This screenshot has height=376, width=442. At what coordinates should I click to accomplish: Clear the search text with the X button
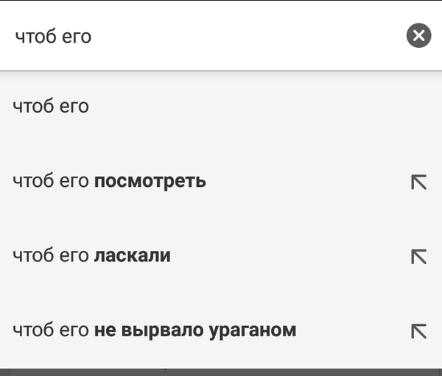point(418,35)
